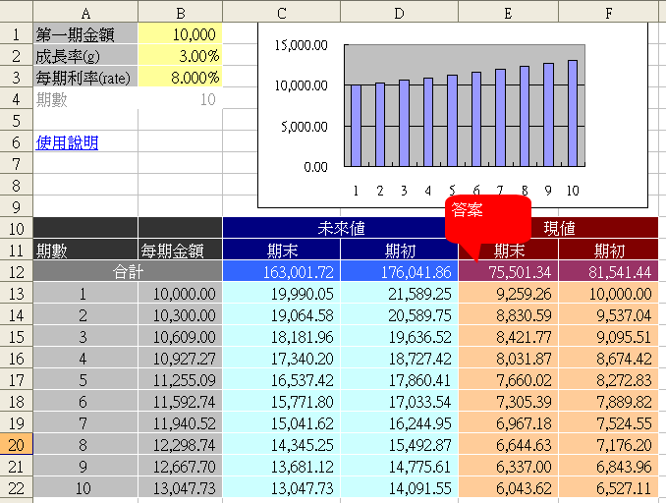Select the total cell 81,541.44
Screen dimensions: 666x503
pyautogui.click(x=608, y=271)
